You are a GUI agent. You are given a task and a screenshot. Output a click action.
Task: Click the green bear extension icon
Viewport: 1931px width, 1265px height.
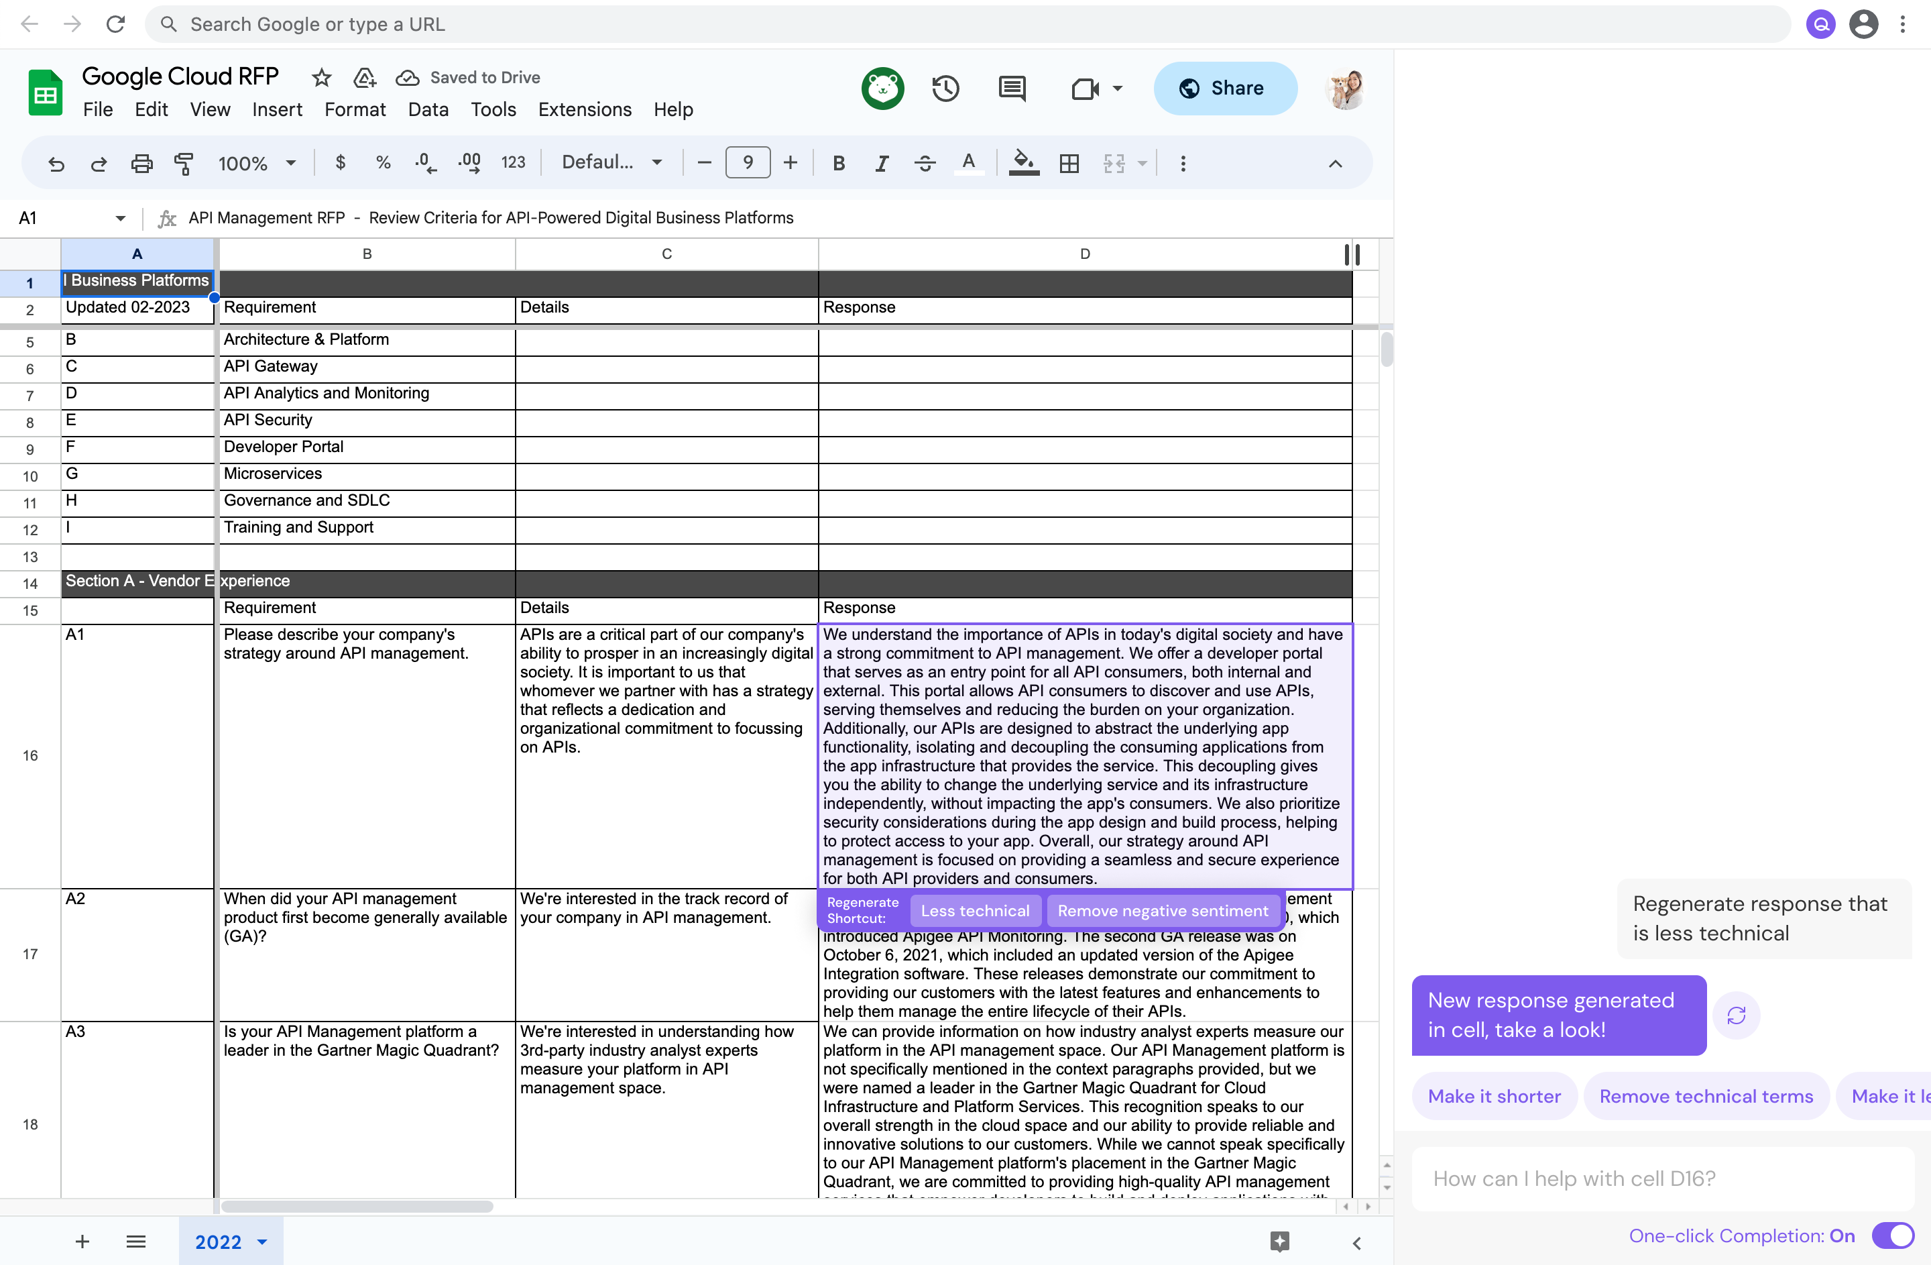[883, 89]
